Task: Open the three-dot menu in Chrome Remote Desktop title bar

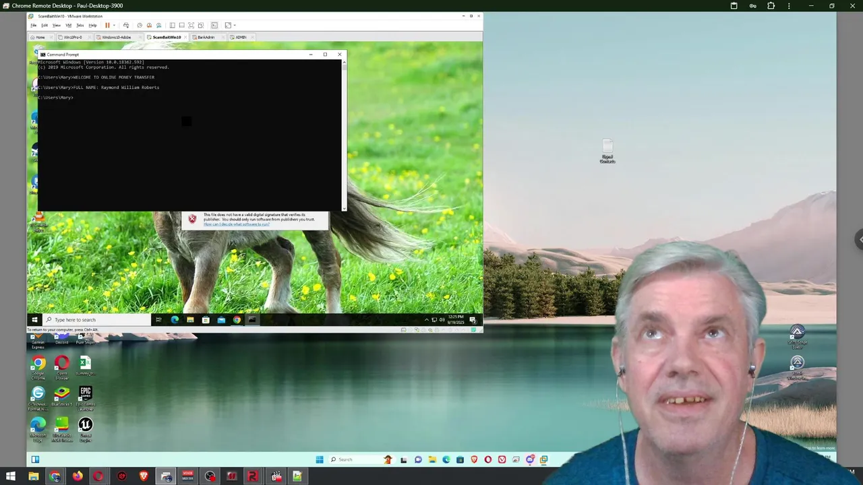Action: click(x=789, y=6)
